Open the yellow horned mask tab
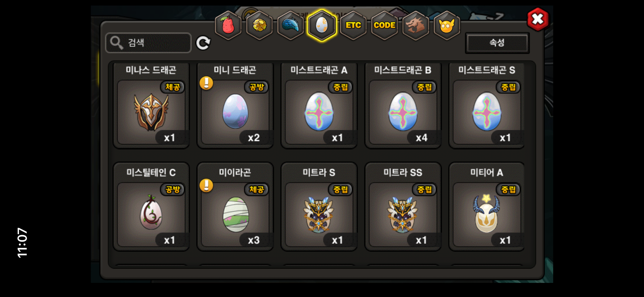This screenshot has width=644, height=297. (x=447, y=25)
